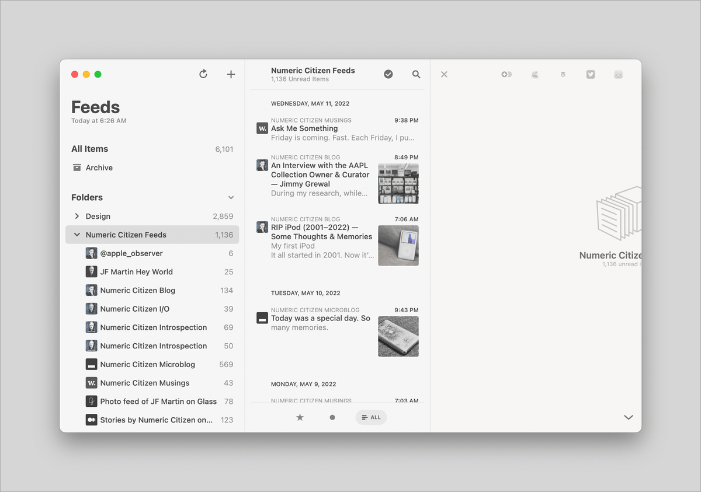Collapse the Numeric Citizen Feeds folder
This screenshot has height=492, width=701.
point(77,235)
